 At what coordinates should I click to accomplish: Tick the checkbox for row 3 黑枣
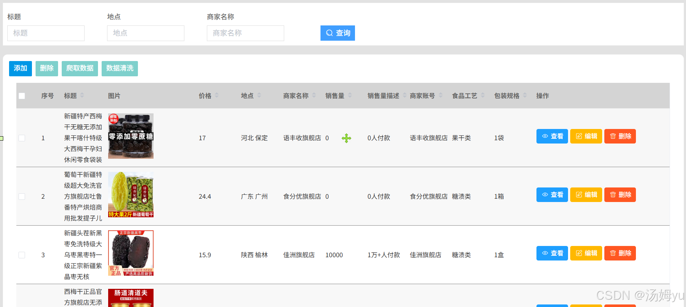coord(22,255)
